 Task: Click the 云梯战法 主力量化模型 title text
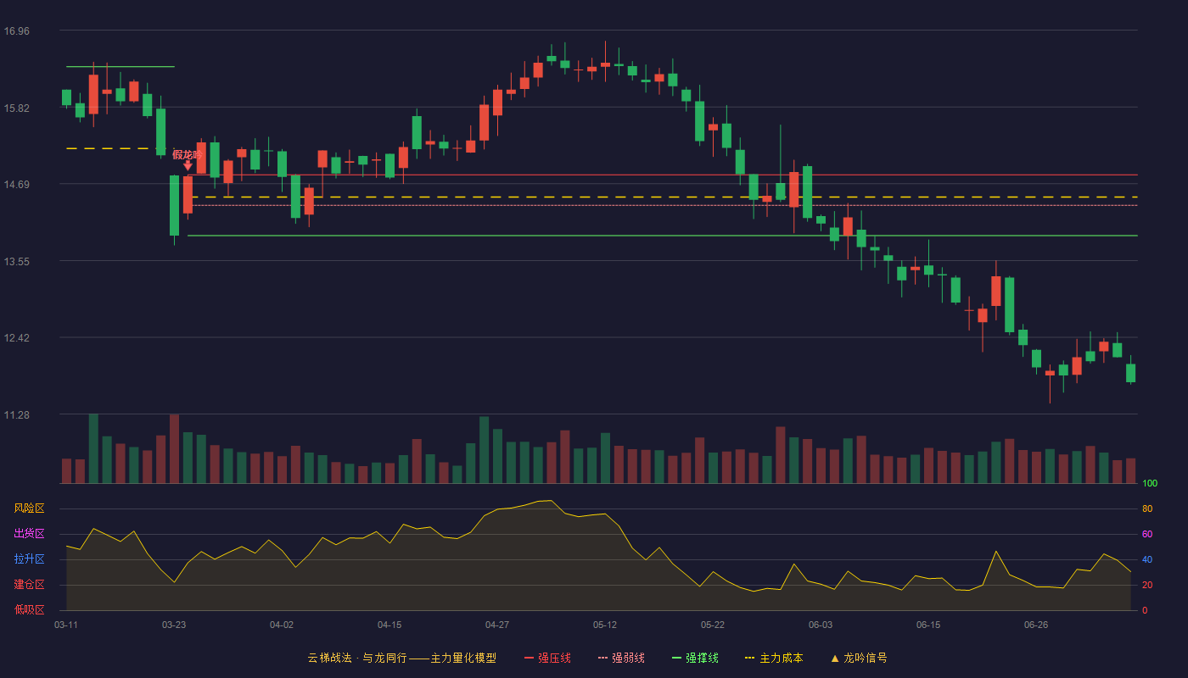click(402, 658)
